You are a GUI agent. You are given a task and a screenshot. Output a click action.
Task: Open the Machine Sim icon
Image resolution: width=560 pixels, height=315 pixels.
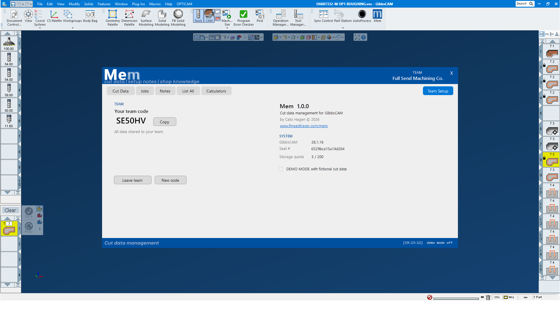[227, 18]
